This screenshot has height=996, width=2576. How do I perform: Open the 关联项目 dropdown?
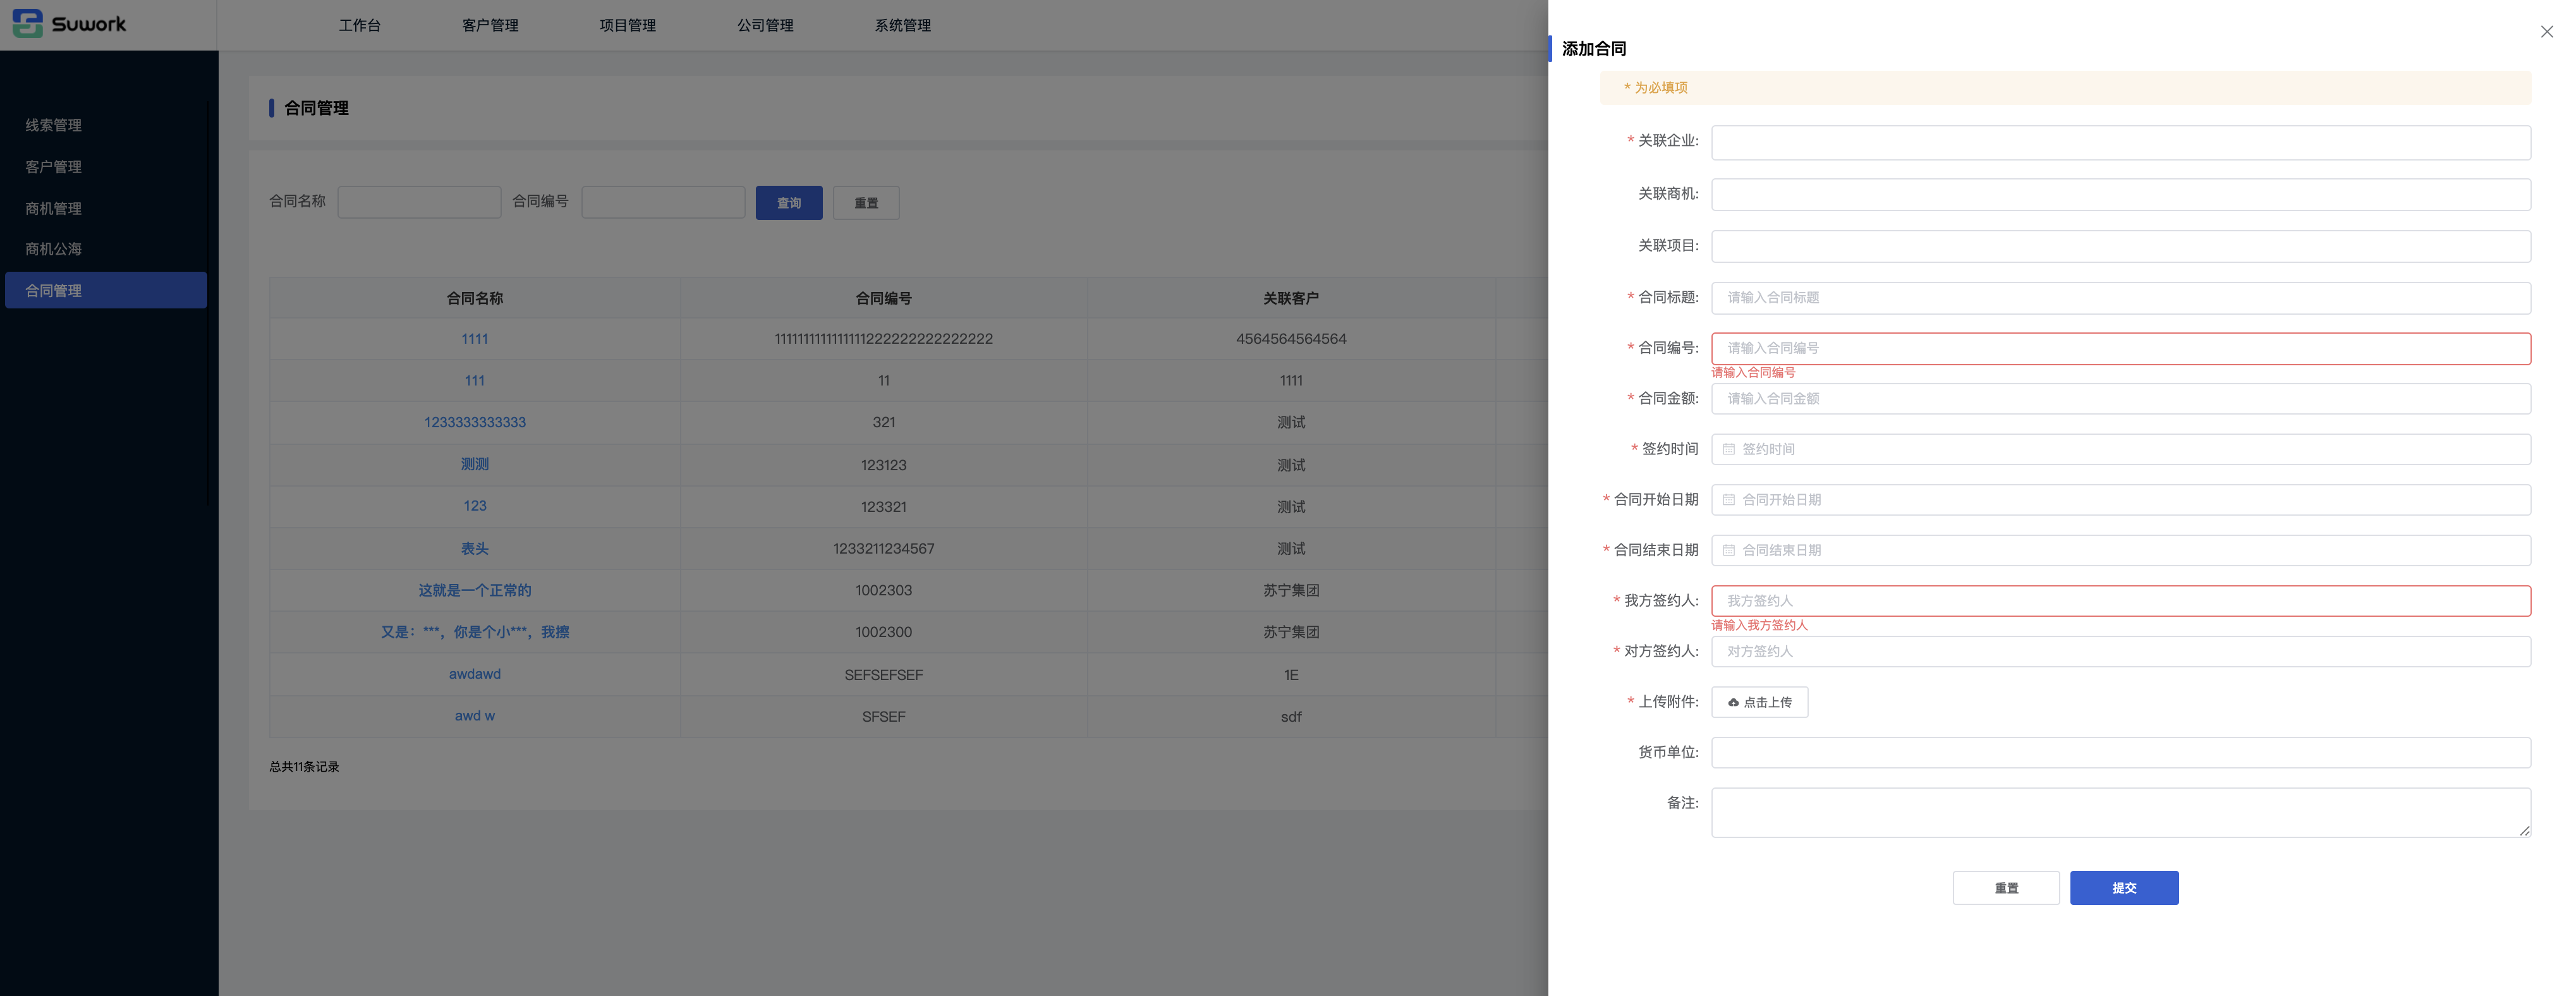2120,246
